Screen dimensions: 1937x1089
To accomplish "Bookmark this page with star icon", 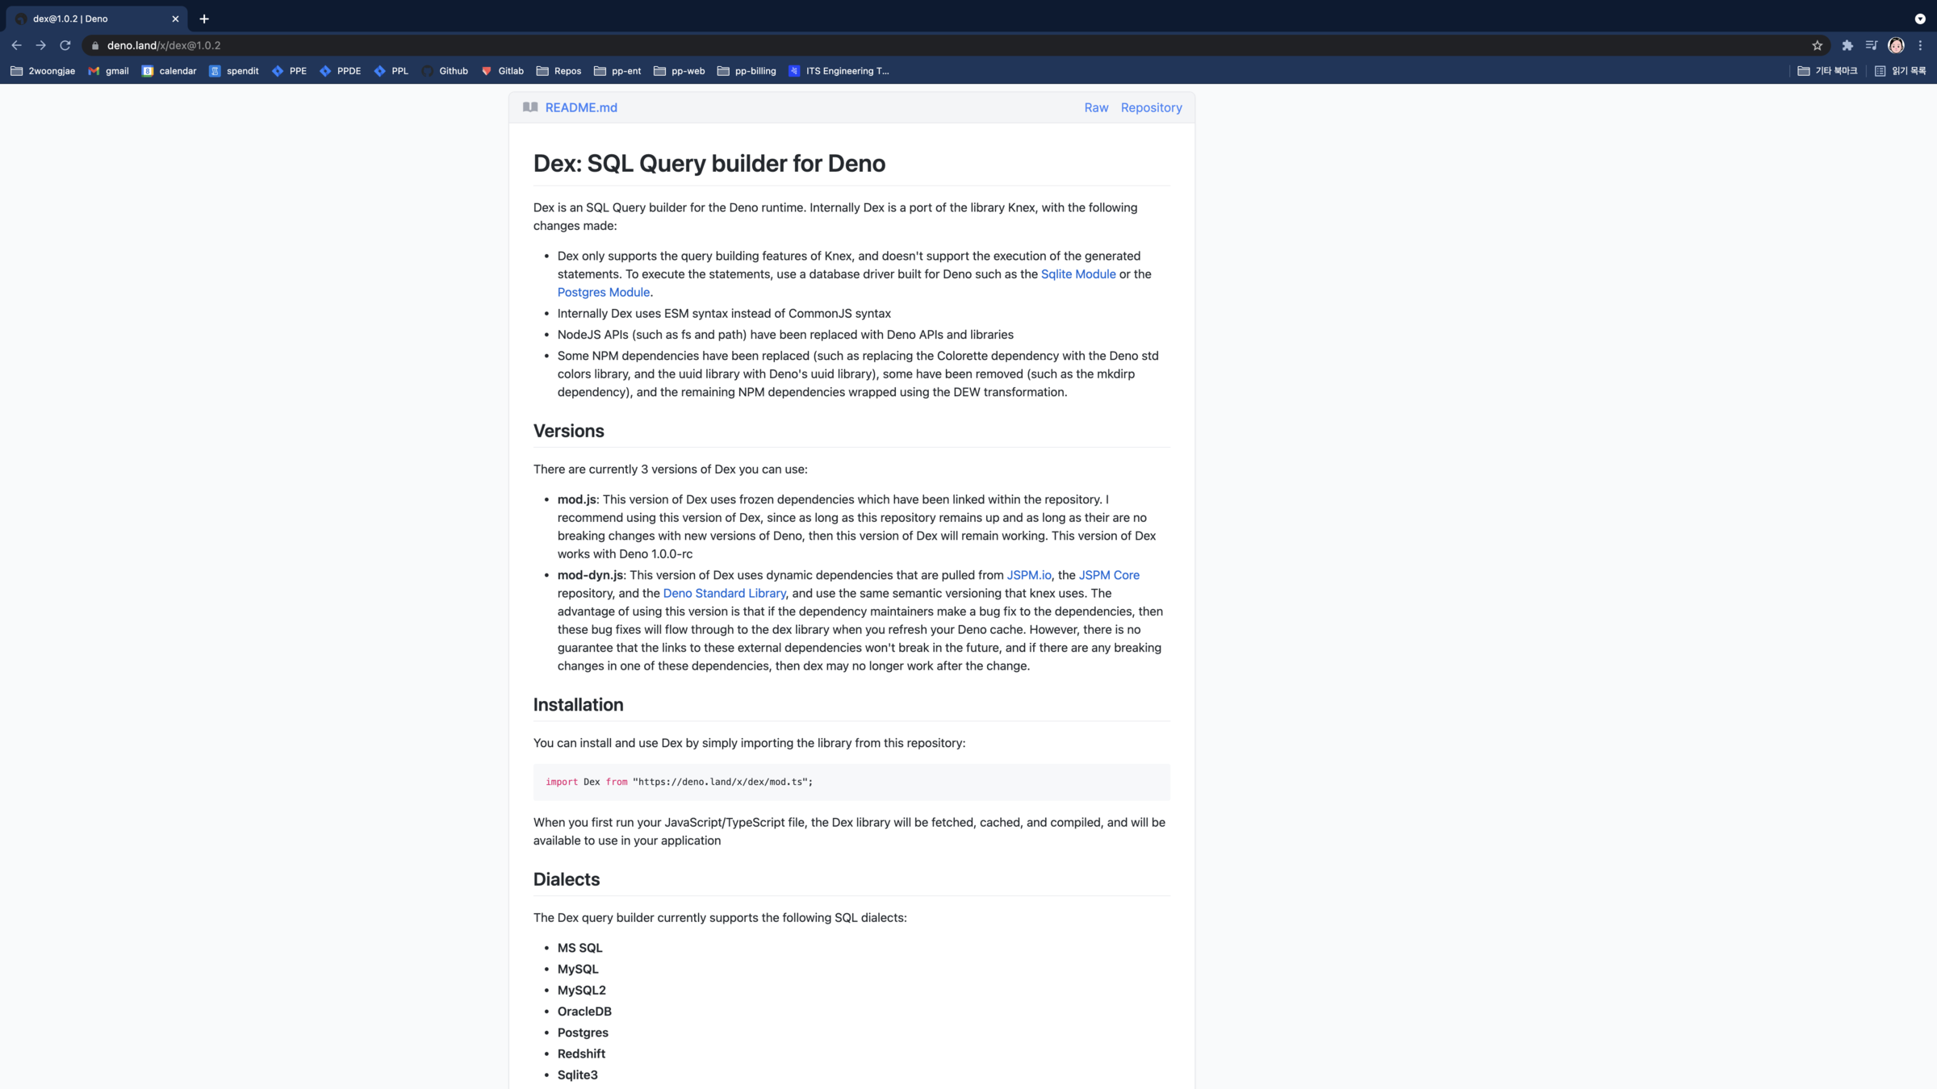I will [1817, 45].
